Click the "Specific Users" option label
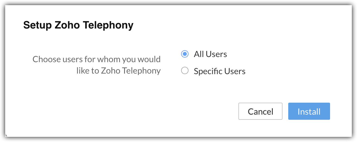 [219, 71]
